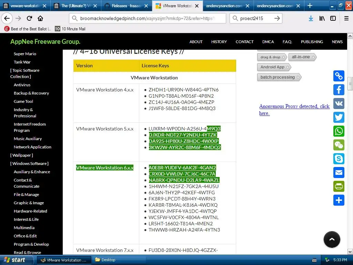This screenshot has width=353, height=265.
Task: Open 'Network Application' sidebar category
Action: point(32,147)
